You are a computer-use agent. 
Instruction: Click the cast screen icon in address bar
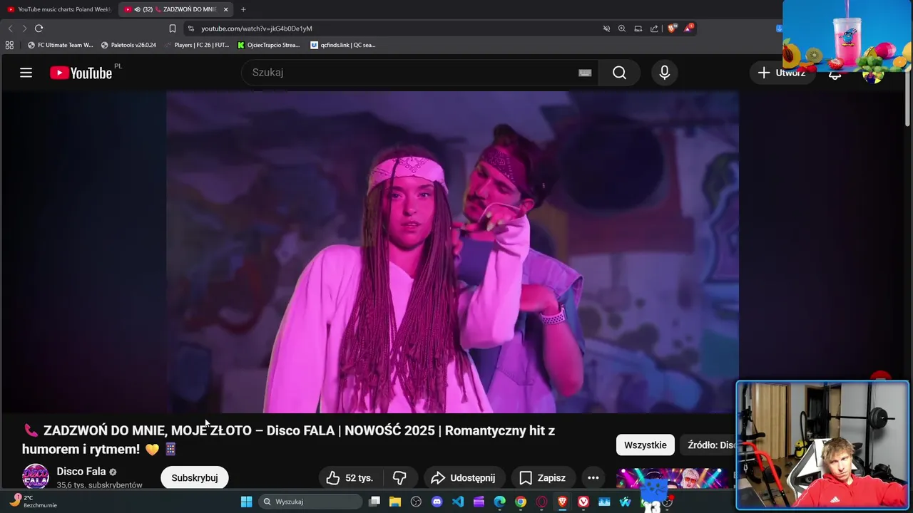(638, 28)
